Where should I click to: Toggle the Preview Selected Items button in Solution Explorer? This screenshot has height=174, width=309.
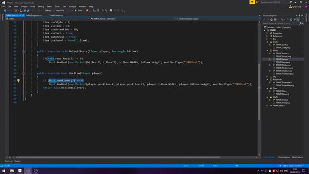298,19
